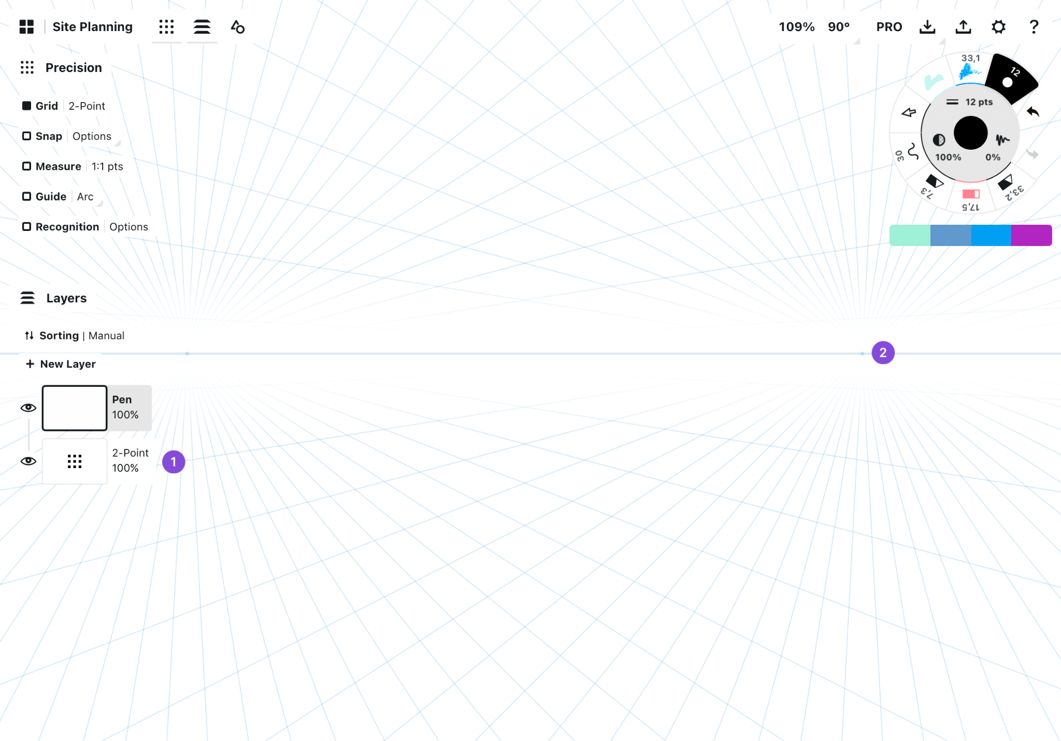Click the Export upload icon
Image resolution: width=1061 pixels, height=741 pixels.
pos(963,27)
